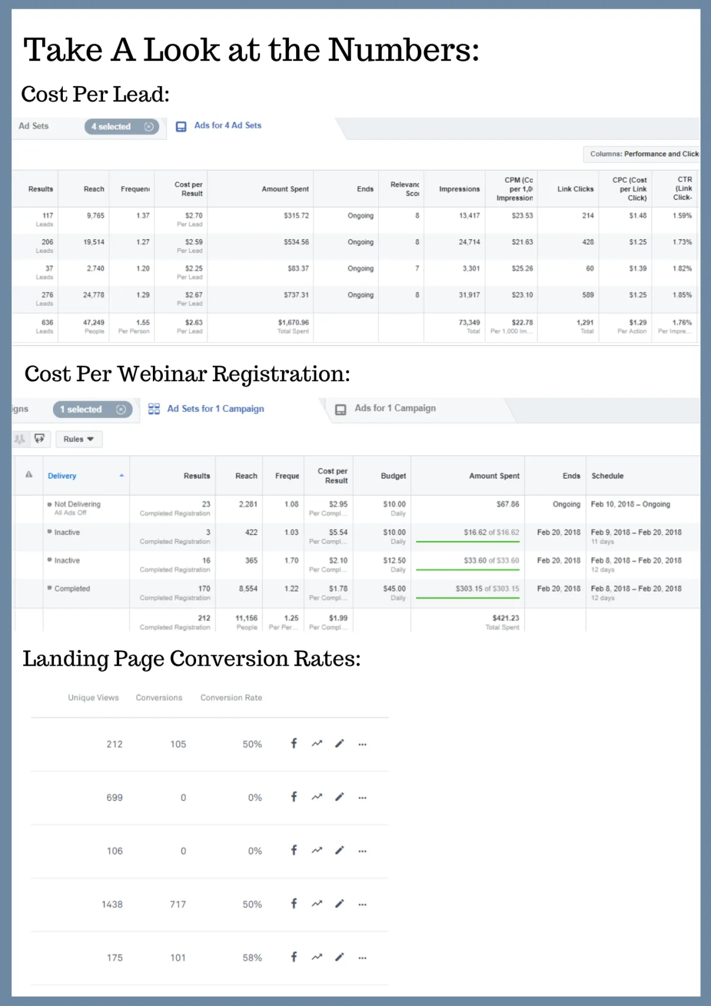Click the ad icon beside Ads for 4 Ad Sets

(181, 126)
